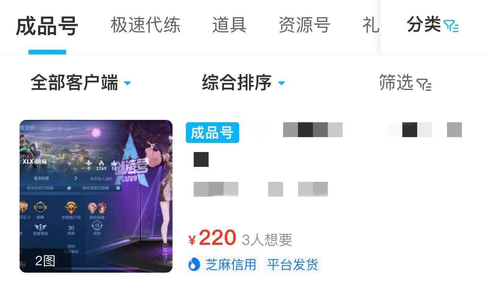Tap the 平台发货 tag

(x=293, y=265)
